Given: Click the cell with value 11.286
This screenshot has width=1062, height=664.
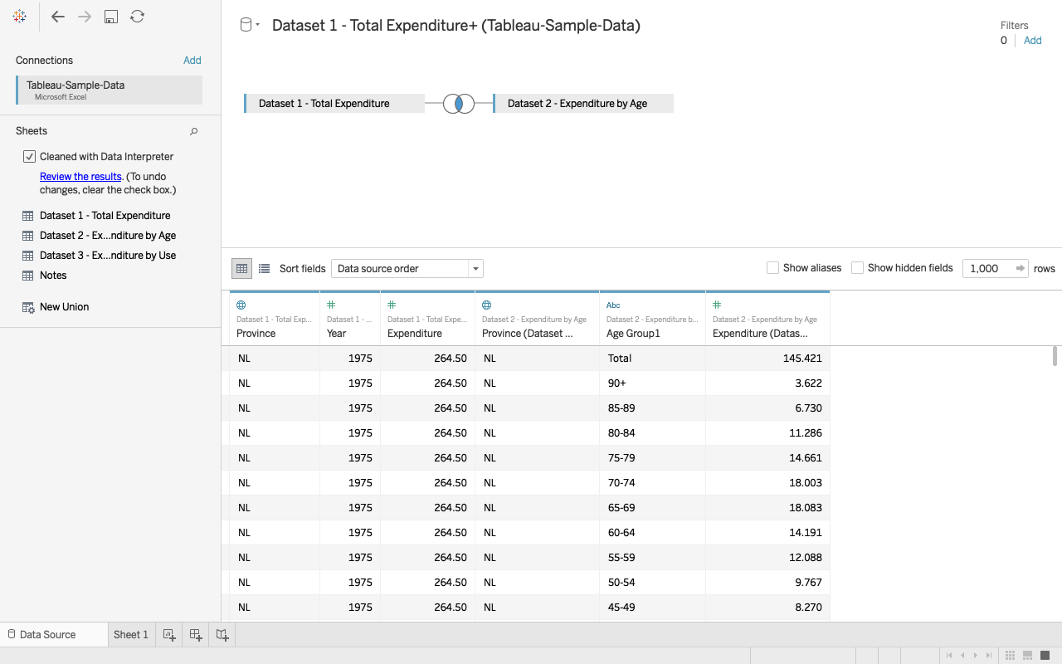Looking at the screenshot, I should coord(767,433).
